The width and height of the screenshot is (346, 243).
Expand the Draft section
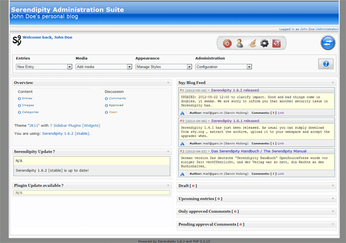pyautogui.click(x=333, y=186)
